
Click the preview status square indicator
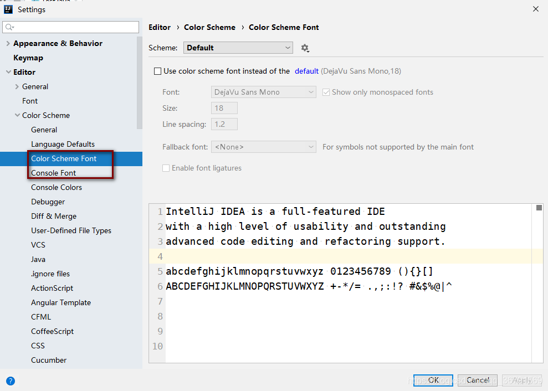tap(539, 208)
